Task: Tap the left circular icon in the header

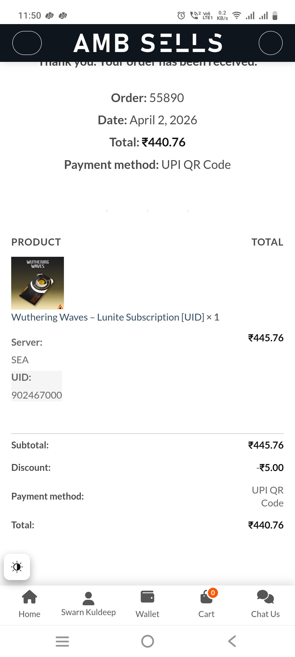Action: click(27, 43)
